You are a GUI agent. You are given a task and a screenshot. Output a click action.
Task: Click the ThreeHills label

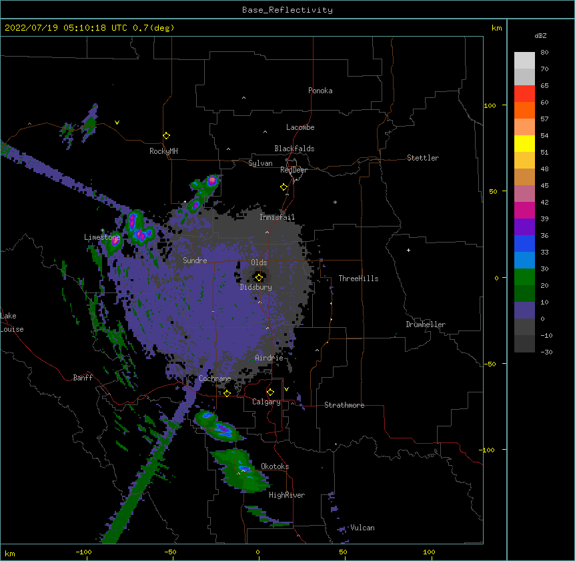(x=358, y=279)
